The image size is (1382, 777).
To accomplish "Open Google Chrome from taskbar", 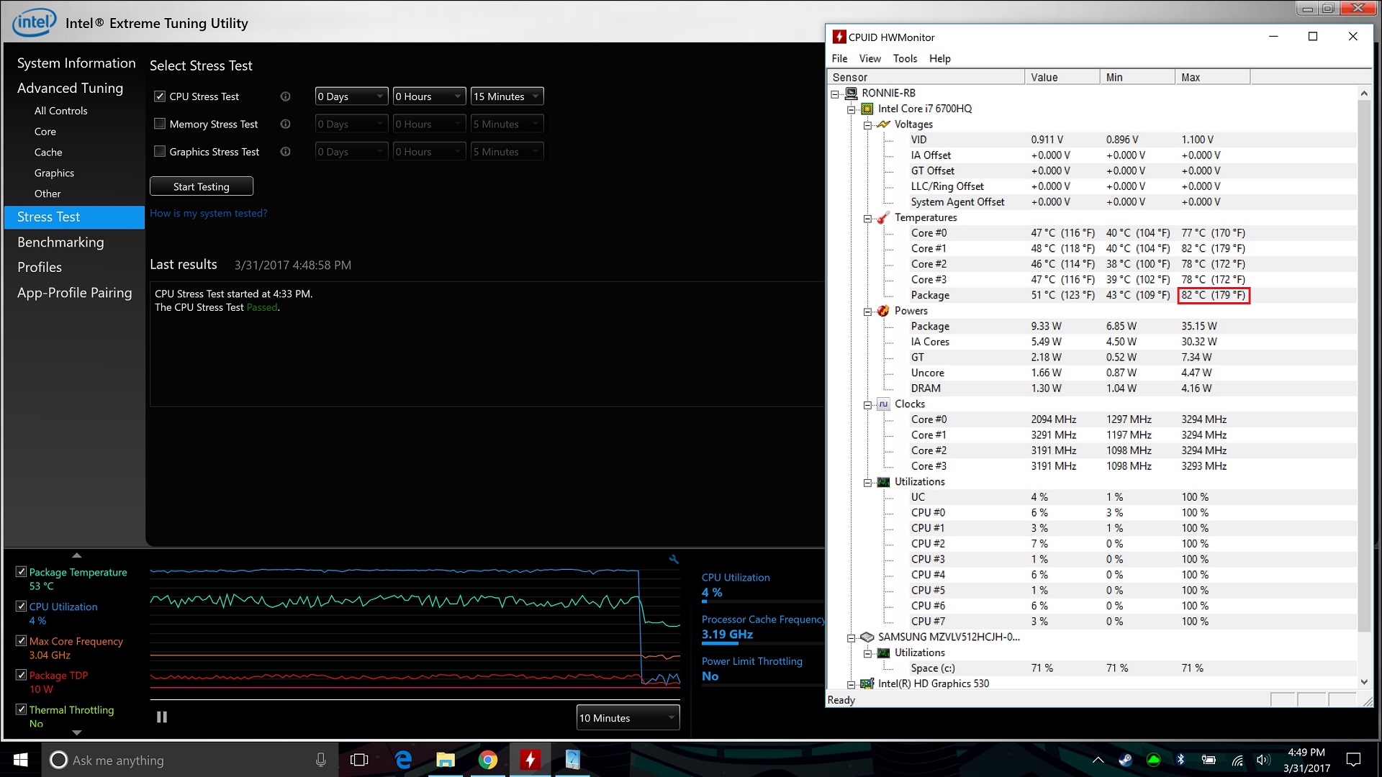I will coord(488,760).
